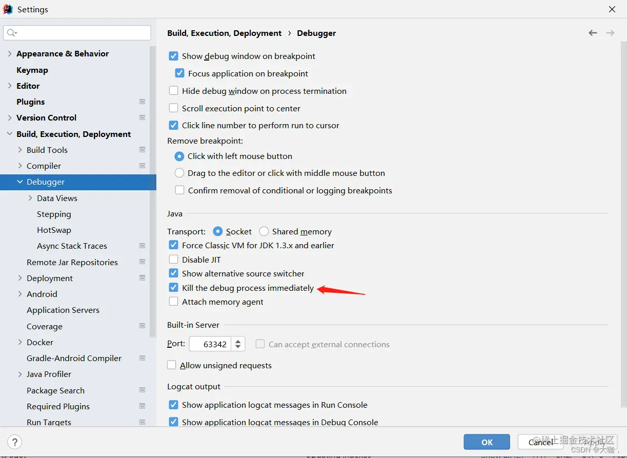Toggle Show debug window on breakpoint

pos(173,56)
